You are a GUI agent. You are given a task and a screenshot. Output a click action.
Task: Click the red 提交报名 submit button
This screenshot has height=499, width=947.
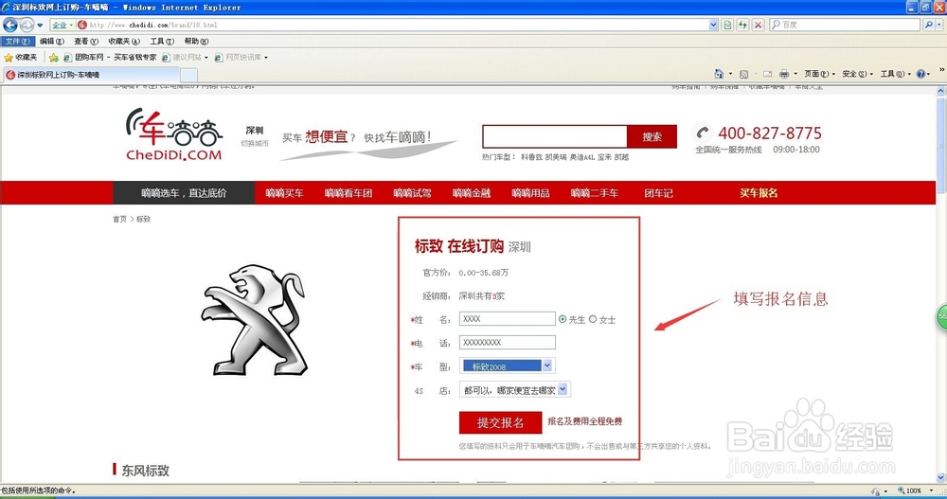[x=500, y=422]
